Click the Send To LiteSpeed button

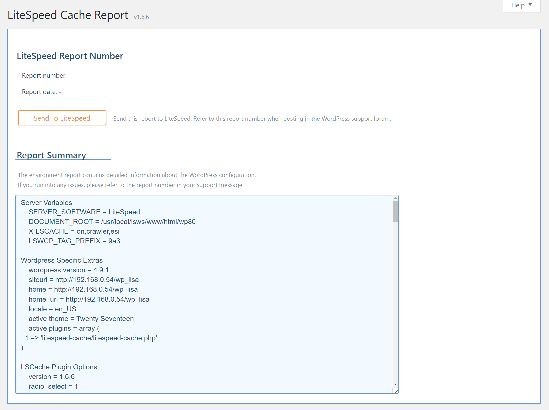pyautogui.click(x=62, y=118)
